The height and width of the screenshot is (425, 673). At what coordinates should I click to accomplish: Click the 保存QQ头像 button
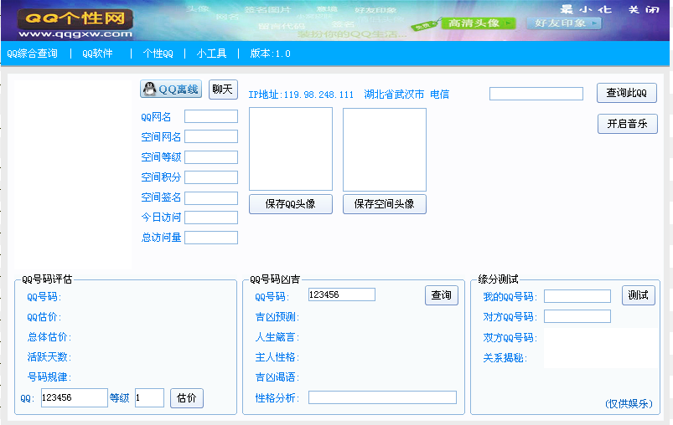[291, 204]
